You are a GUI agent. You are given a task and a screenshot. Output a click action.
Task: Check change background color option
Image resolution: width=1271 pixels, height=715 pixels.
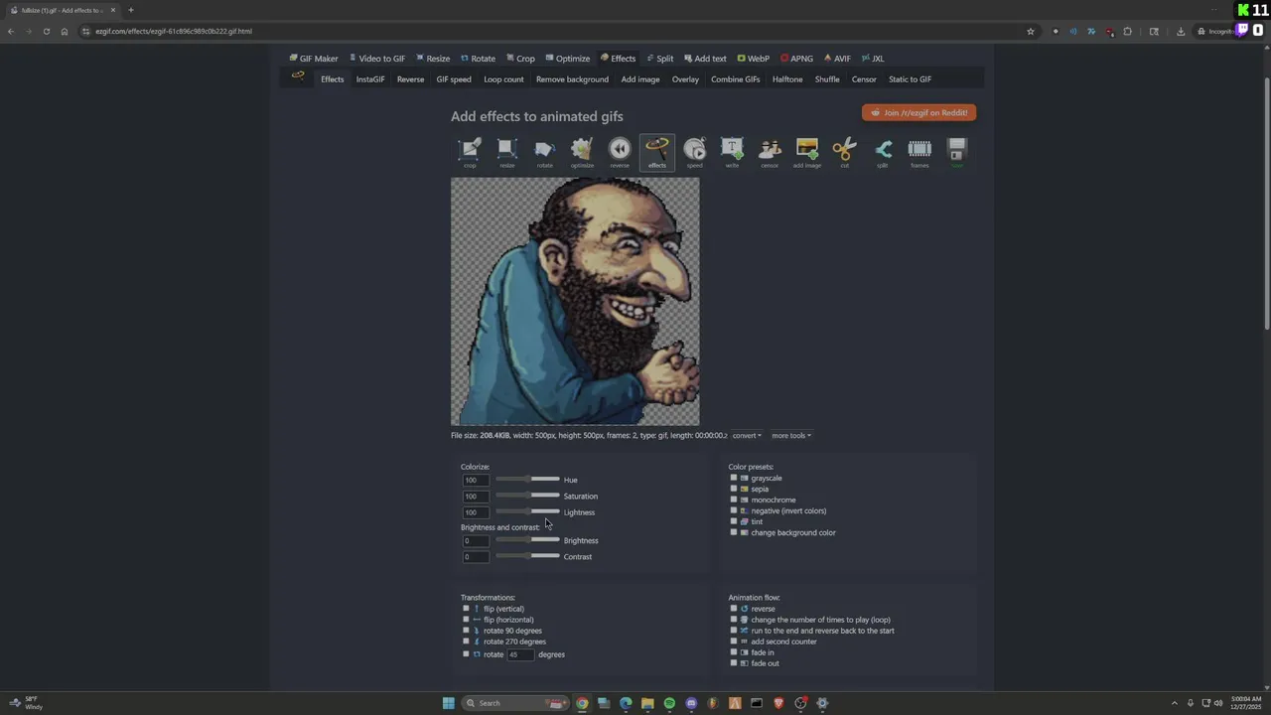(734, 532)
